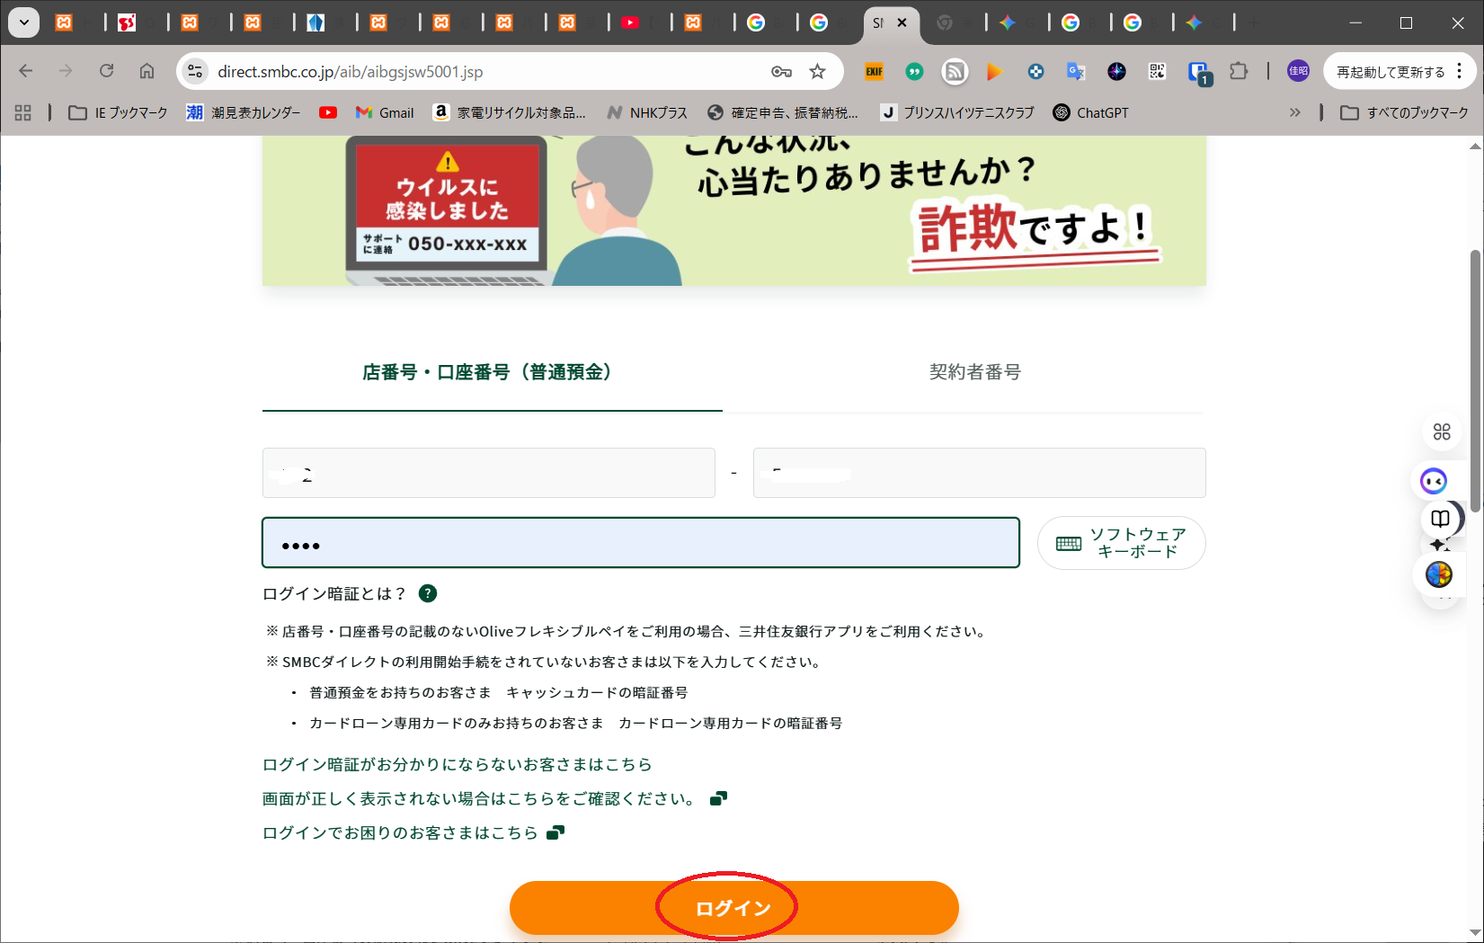Open the Chrome three-dot menu
1484x943 pixels.
coord(1460,71)
